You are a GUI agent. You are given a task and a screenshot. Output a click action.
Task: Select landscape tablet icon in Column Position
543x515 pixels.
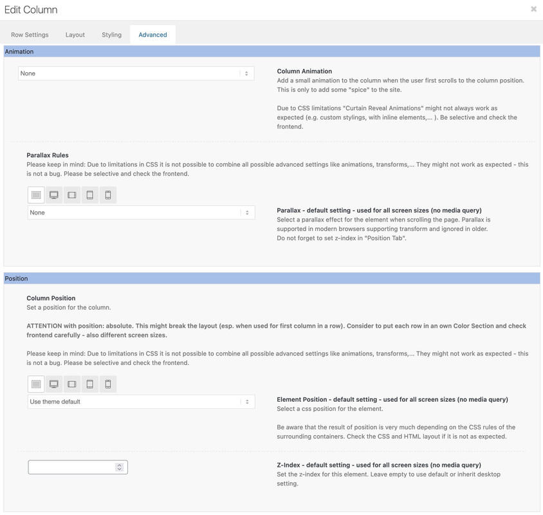coord(72,384)
